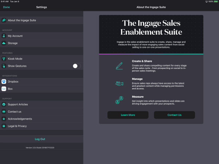Screen dimensions: 219x164
Task: Click the About the Ingage Suite rocket icon
Action: click(x=4, y=20)
